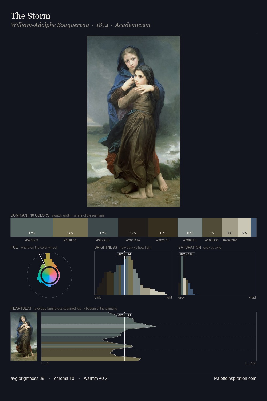Click 'warmth +0.2' in the footer
Screen dimensions: 267x401
[96, 379]
